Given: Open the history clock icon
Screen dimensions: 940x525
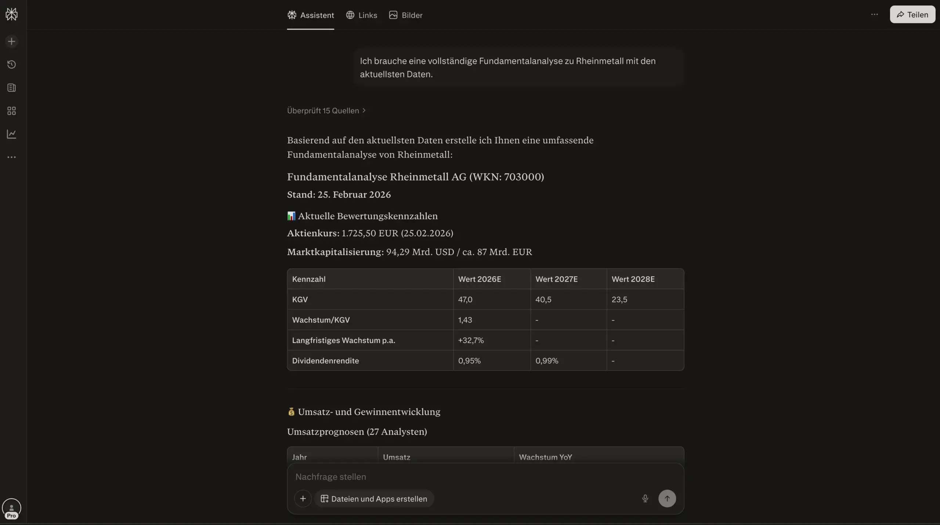Looking at the screenshot, I should [11, 65].
